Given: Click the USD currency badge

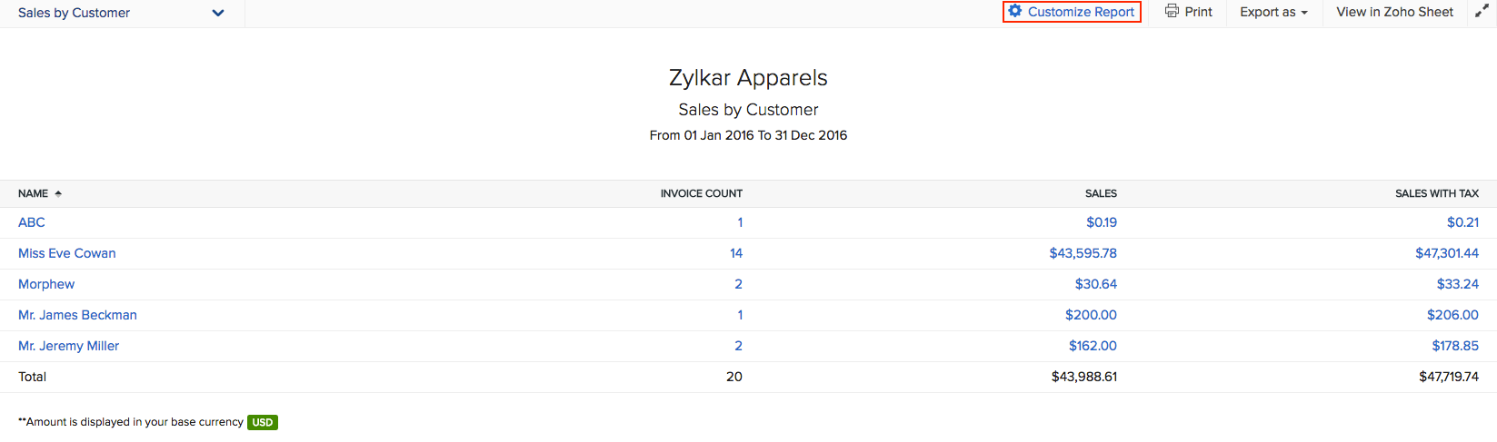Looking at the screenshot, I should point(263,422).
